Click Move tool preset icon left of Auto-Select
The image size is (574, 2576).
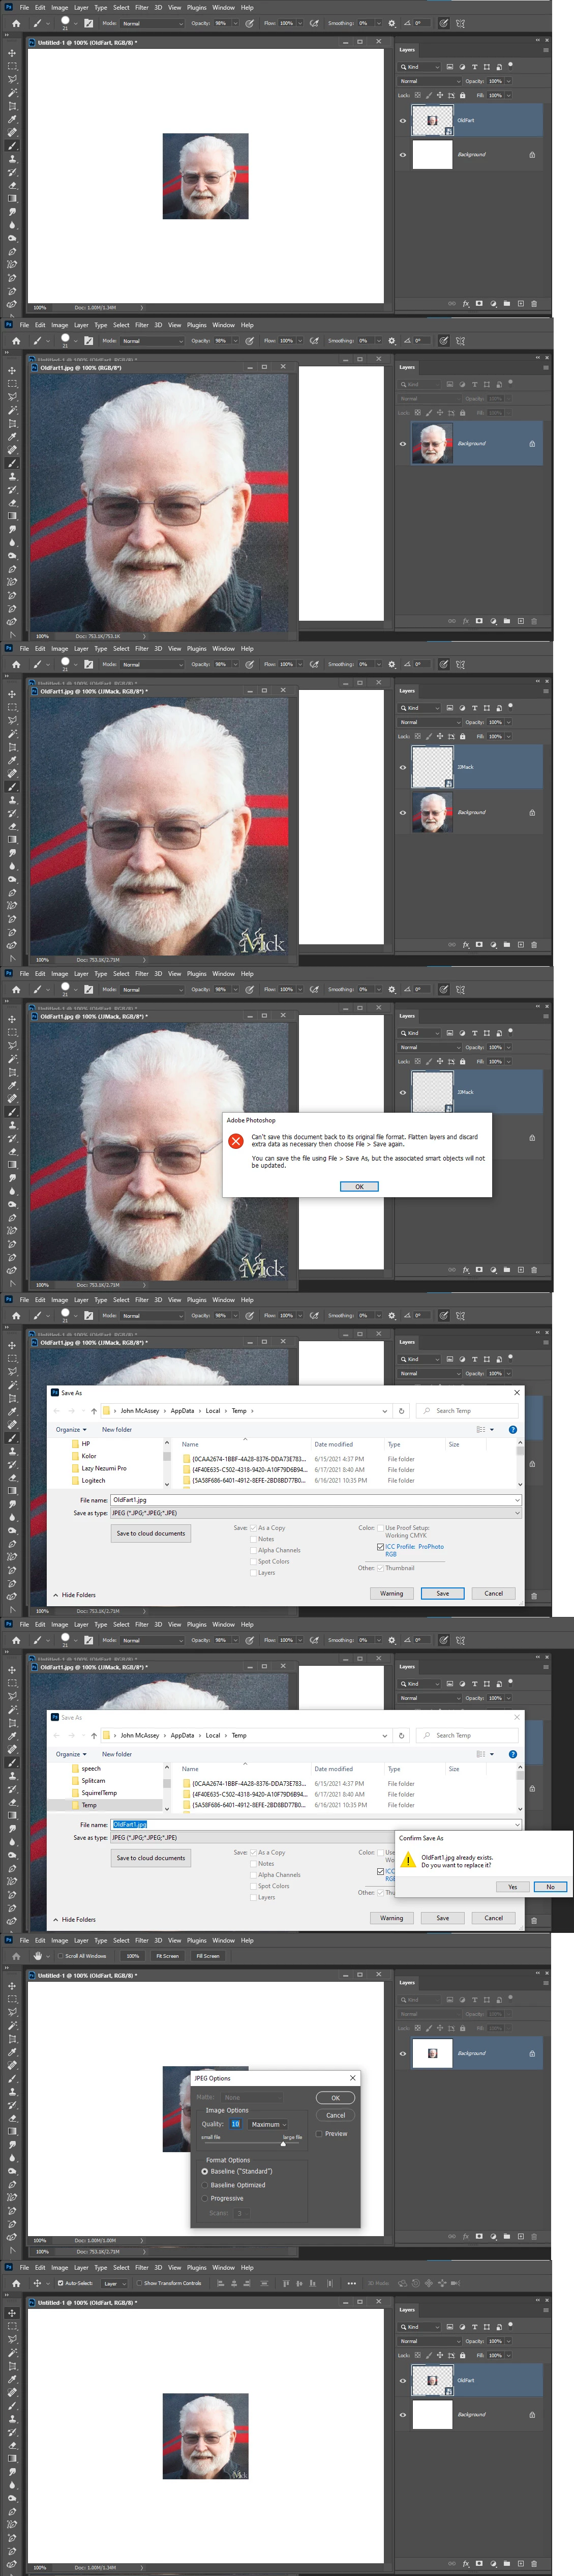click(37, 2283)
